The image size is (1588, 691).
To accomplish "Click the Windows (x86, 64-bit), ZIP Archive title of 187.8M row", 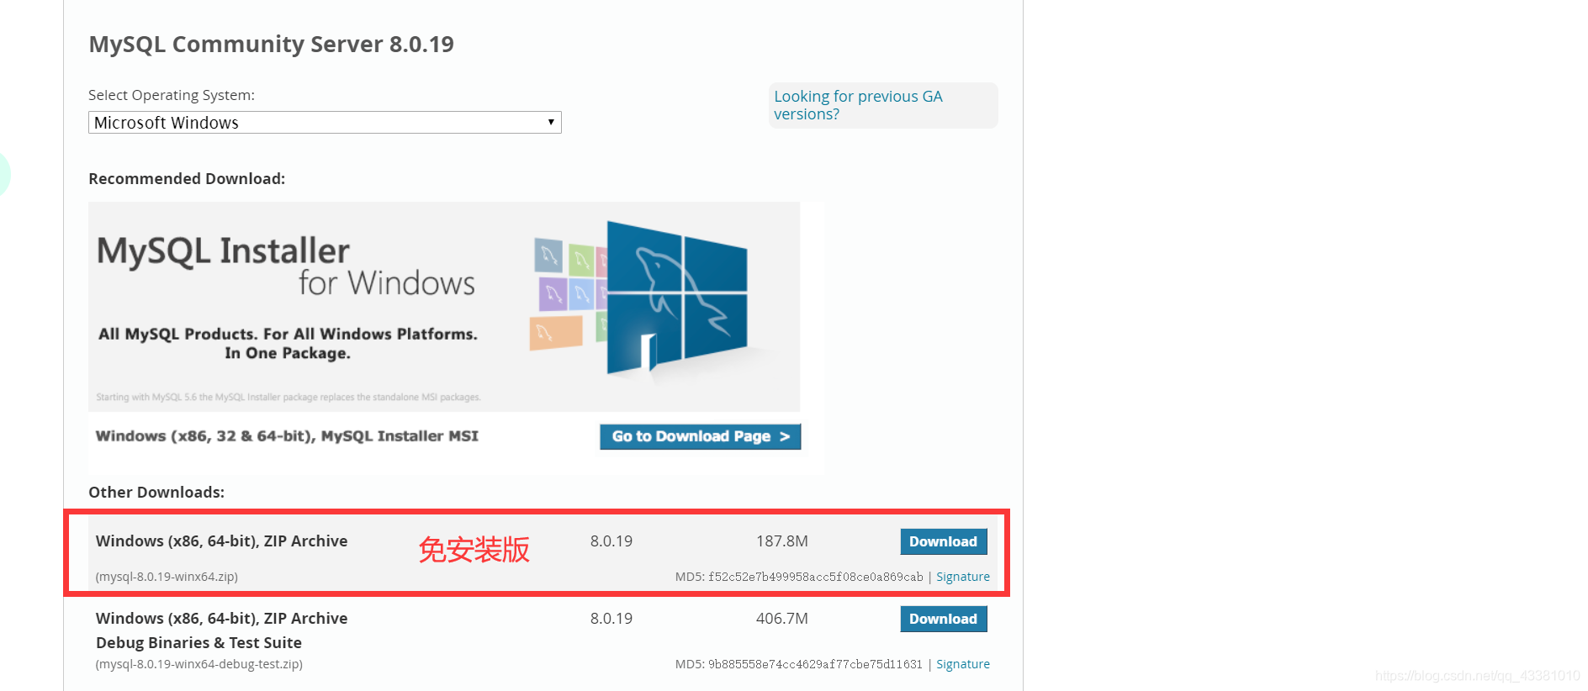I will click(221, 541).
